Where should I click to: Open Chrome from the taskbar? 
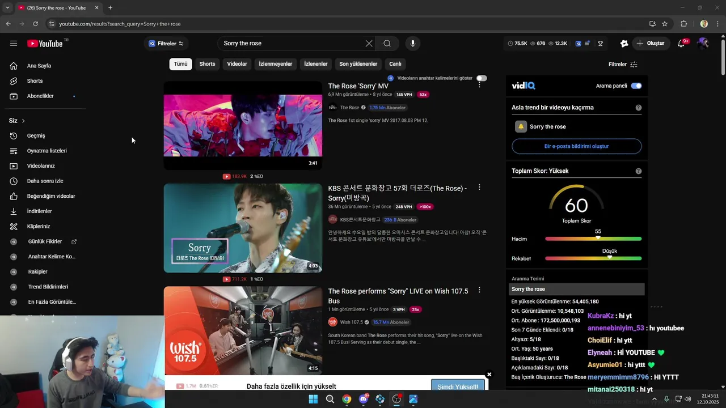point(347,399)
